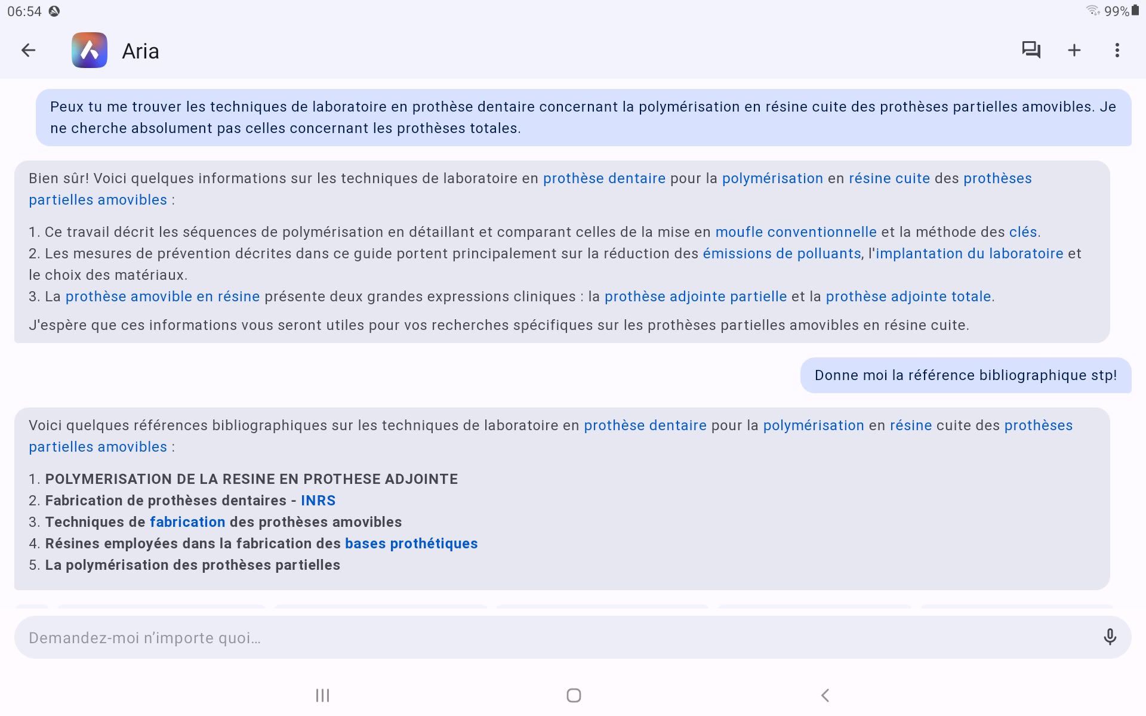Start a new chat with the plus icon
This screenshot has height=716, width=1146.
click(x=1074, y=50)
